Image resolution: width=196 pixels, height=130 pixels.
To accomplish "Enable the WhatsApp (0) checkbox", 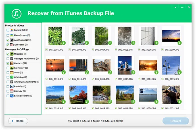I will pyautogui.click(x=8, y=77).
